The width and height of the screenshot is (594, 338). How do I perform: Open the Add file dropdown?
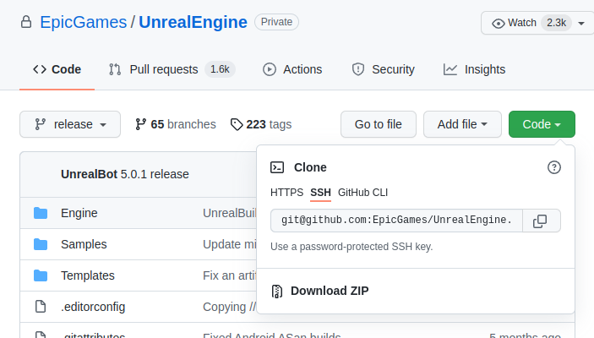tap(462, 124)
